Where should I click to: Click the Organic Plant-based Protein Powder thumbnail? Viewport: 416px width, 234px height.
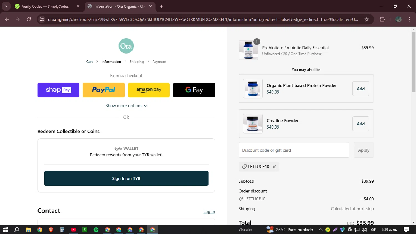click(x=253, y=89)
